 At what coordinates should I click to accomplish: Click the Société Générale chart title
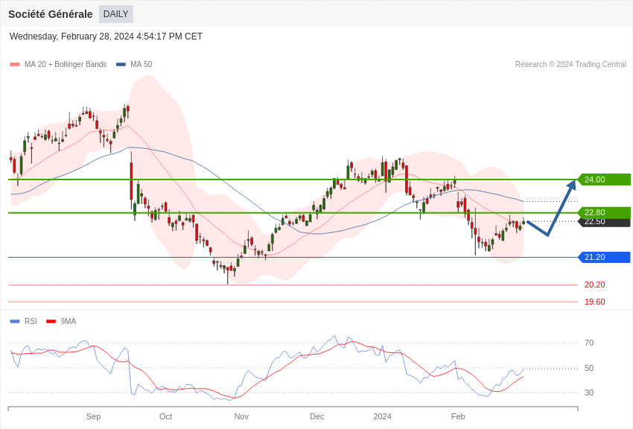coord(51,14)
